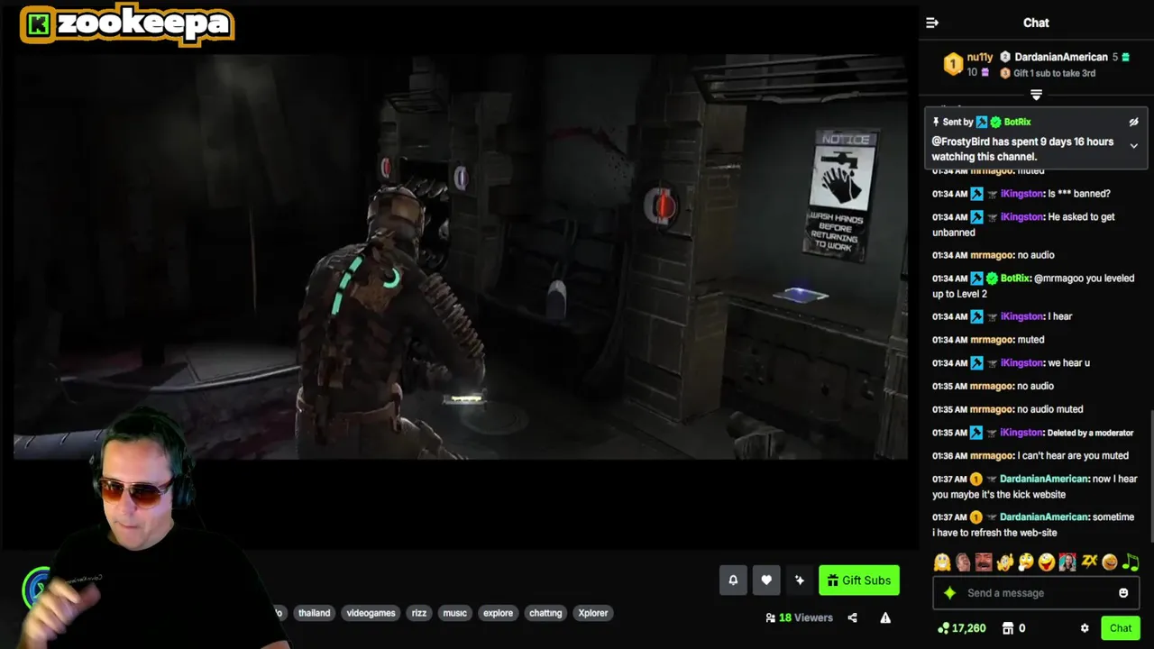Click BotRix name in pinned message
Image resolution: width=1154 pixels, height=649 pixels.
(1017, 122)
